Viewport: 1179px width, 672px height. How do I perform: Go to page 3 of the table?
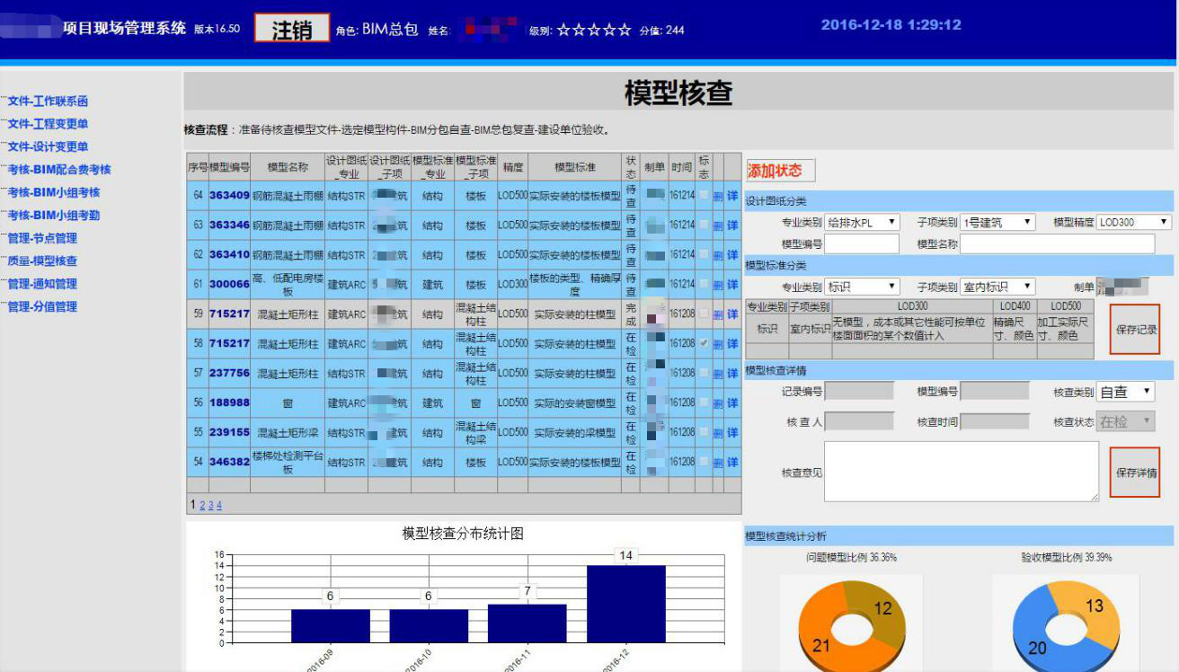(209, 505)
